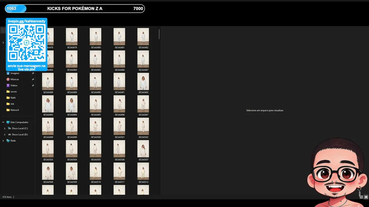Select thumbnail of photo 0E5A0480

pyautogui.click(x=95, y=37)
